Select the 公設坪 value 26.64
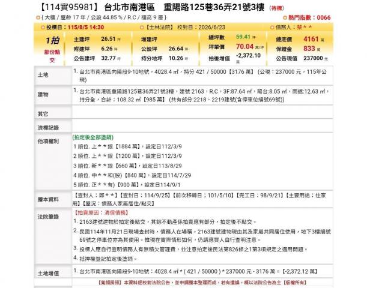The image size is (367, 288). (x=176, y=49)
